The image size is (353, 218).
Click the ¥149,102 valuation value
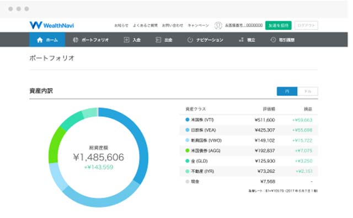coord(265,140)
